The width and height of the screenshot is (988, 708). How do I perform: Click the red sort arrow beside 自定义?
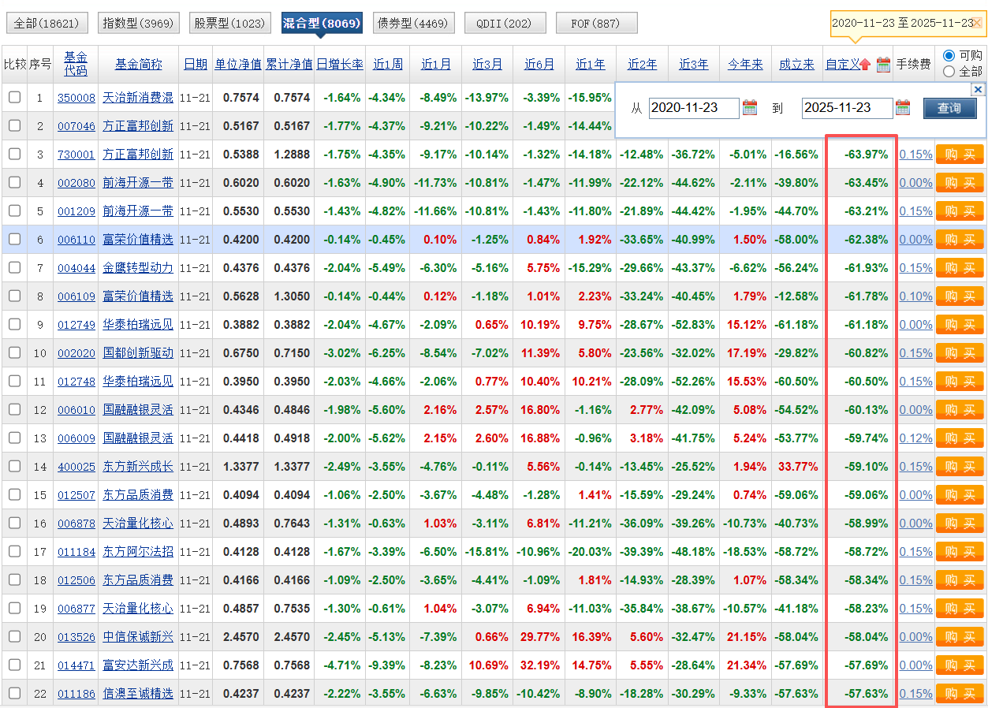coord(865,65)
